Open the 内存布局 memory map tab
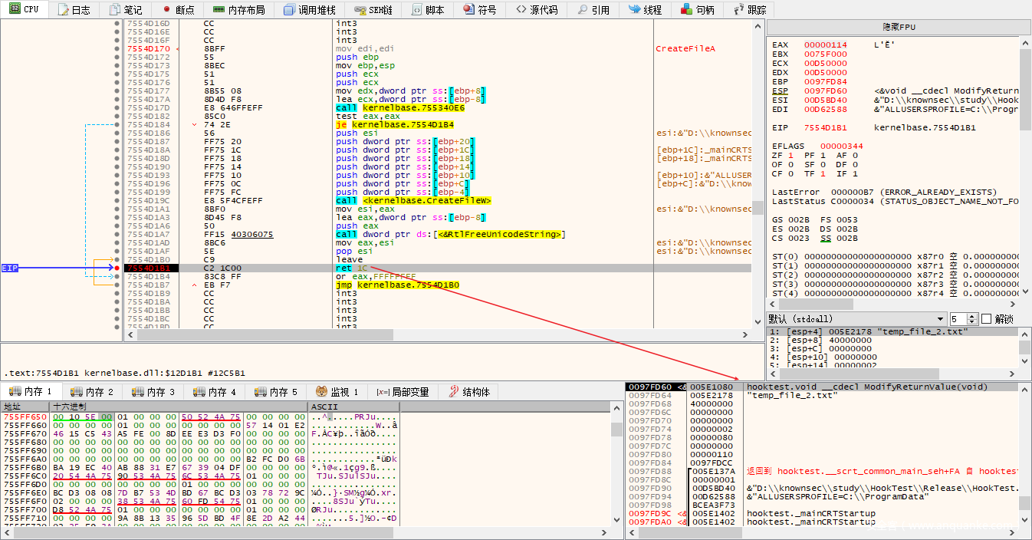This screenshot has height=540, width=1032. tap(238, 10)
